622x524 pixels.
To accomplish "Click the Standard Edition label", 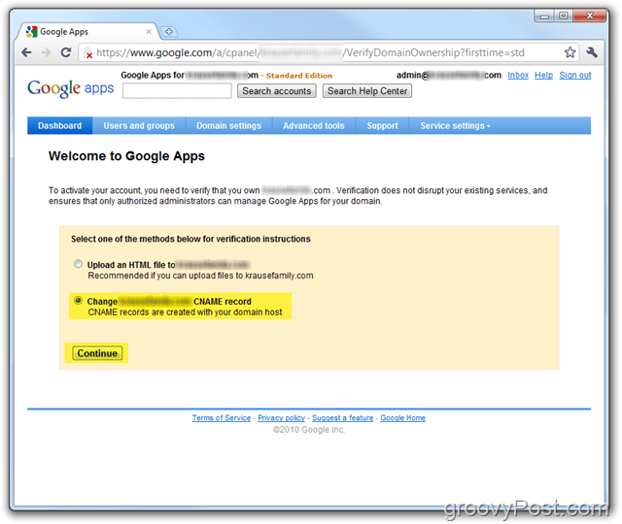I will pos(299,76).
